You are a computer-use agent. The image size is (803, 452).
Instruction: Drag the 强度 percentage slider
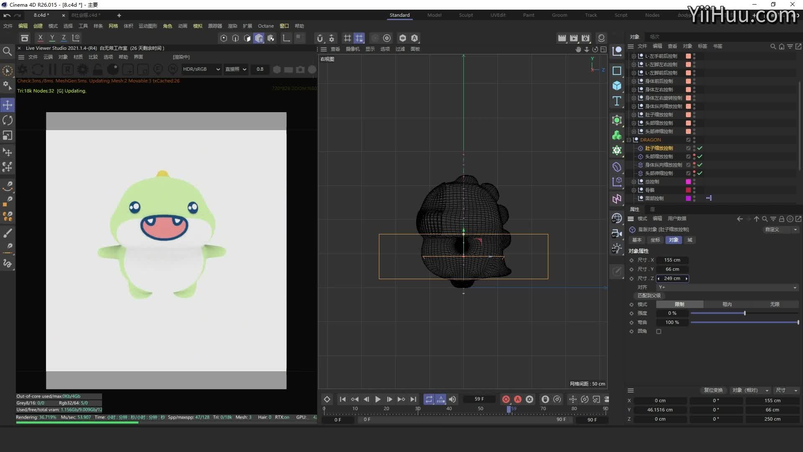(744, 313)
